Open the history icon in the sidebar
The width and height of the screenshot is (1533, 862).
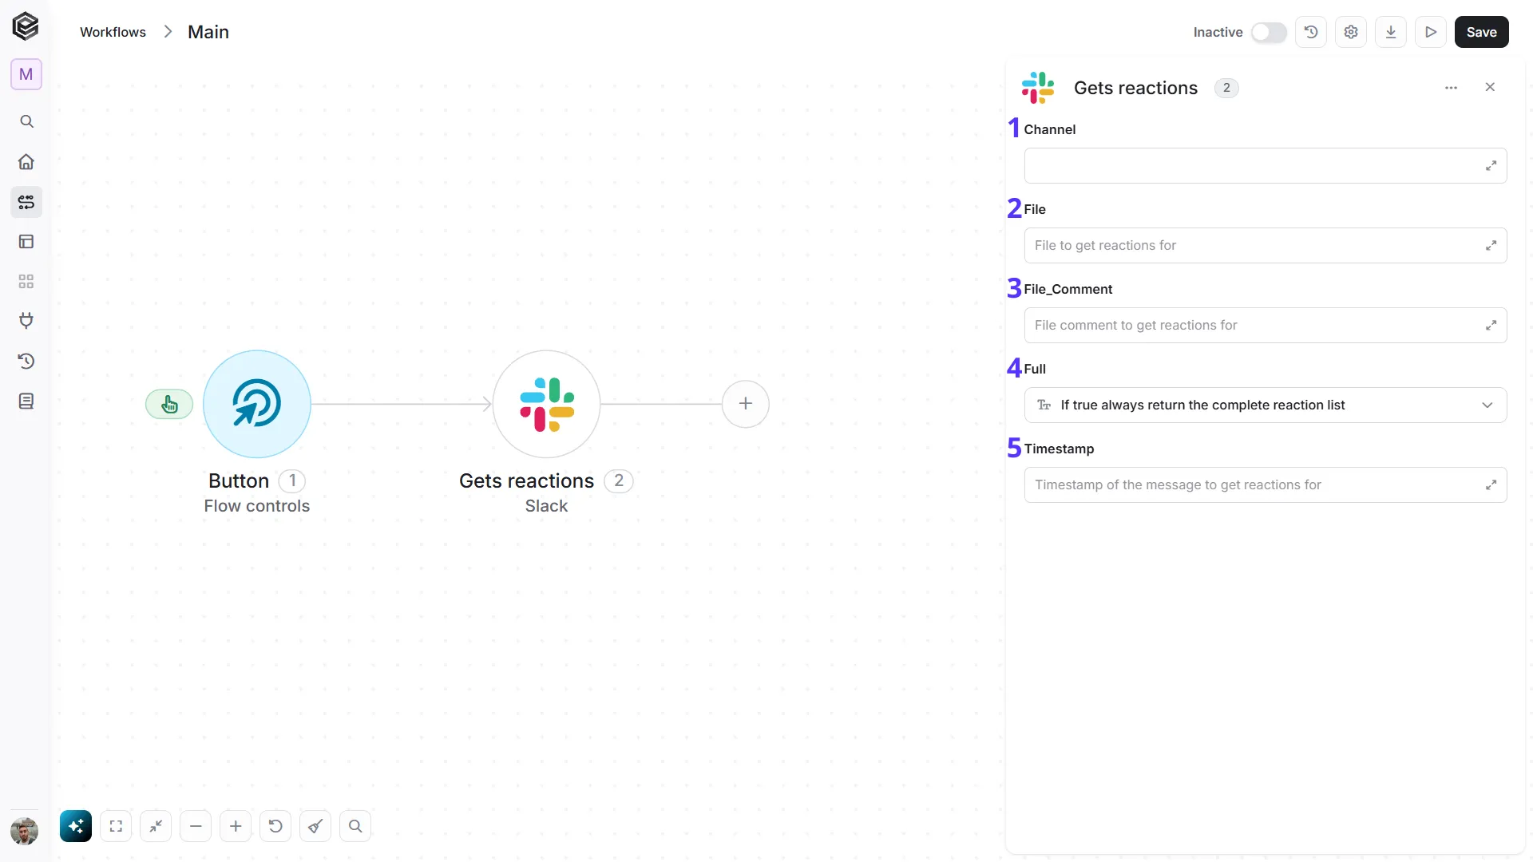point(26,361)
